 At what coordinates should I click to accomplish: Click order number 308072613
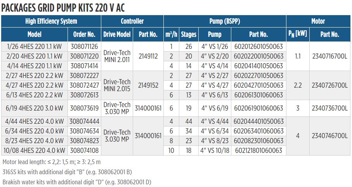pos(84,95)
